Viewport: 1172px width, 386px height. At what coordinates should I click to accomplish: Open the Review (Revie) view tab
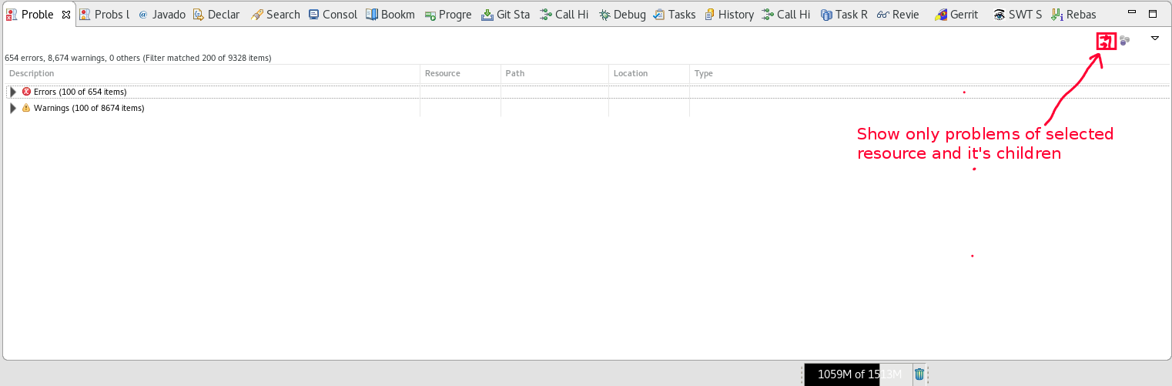click(x=898, y=14)
